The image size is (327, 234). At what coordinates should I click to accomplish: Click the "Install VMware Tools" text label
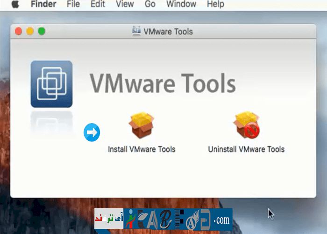142,150
